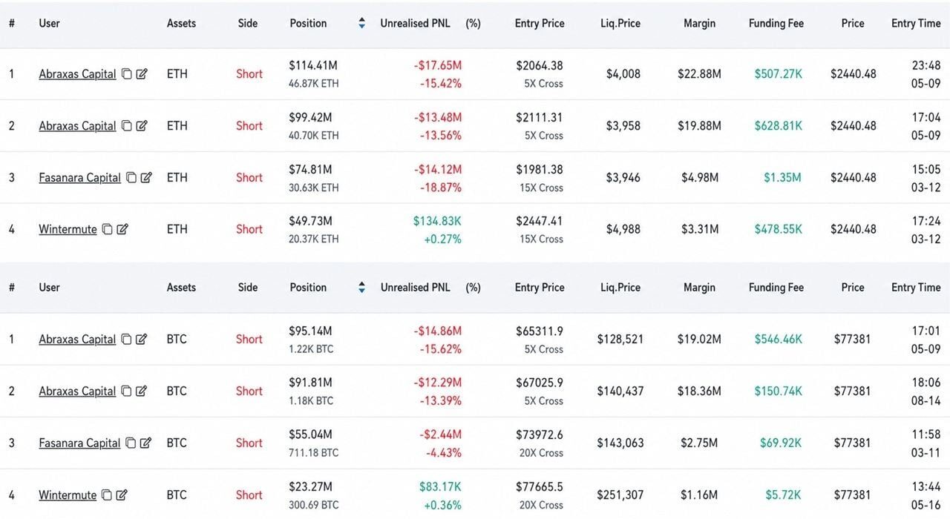Viewport: 950px width, 519px height.
Task: Copy Fasanara Capital address in BTC table
Action: point(131,443)
